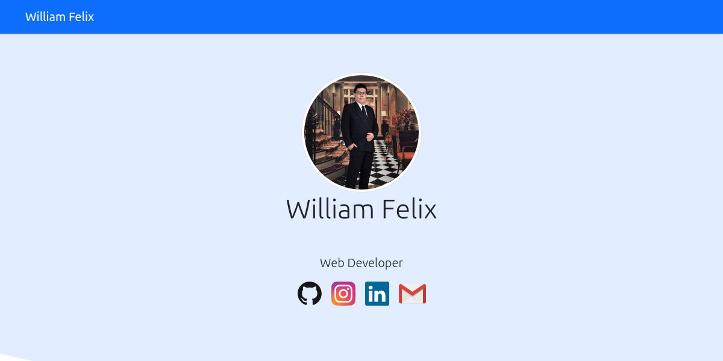Visit the Instagram icon link

343,294
